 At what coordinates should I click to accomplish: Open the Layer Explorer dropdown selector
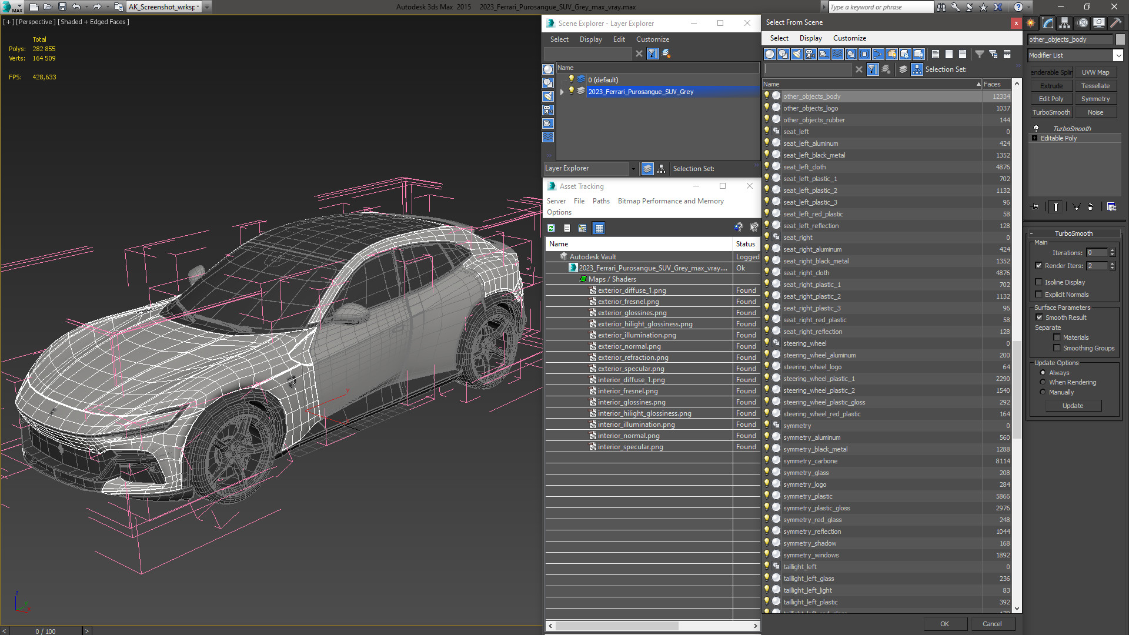[633, 169]
